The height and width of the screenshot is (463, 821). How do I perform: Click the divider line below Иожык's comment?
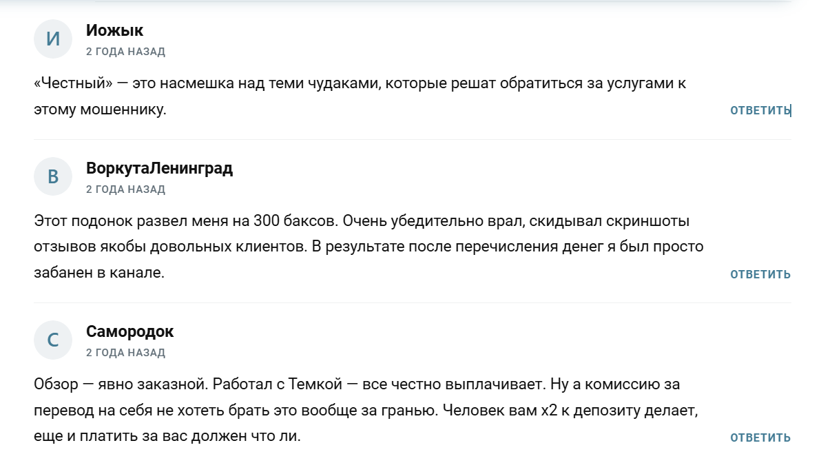tap(413, 139)
